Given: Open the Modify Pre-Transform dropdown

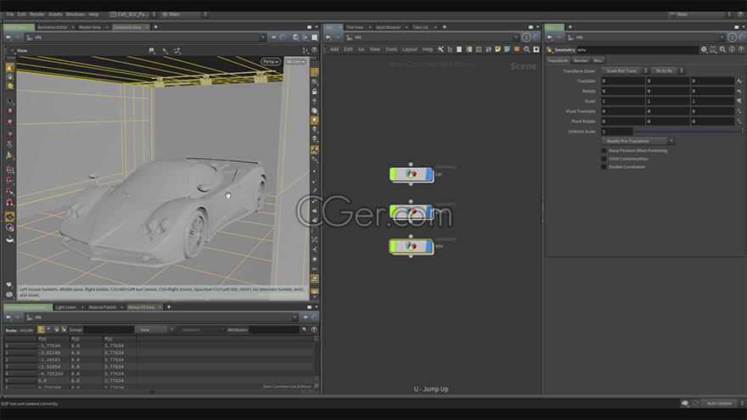Looking at the screenshot, I should pyautogui.click(x=637, y=141).
